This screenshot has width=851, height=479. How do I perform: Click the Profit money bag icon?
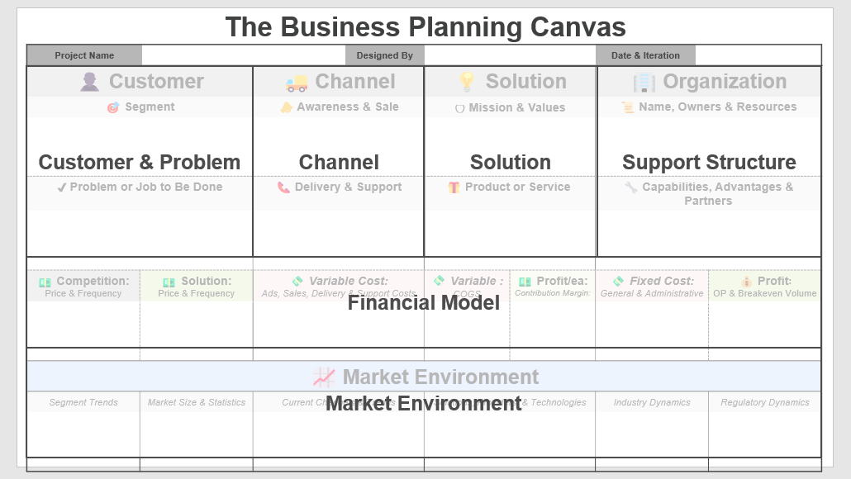[x=747, y=282]
